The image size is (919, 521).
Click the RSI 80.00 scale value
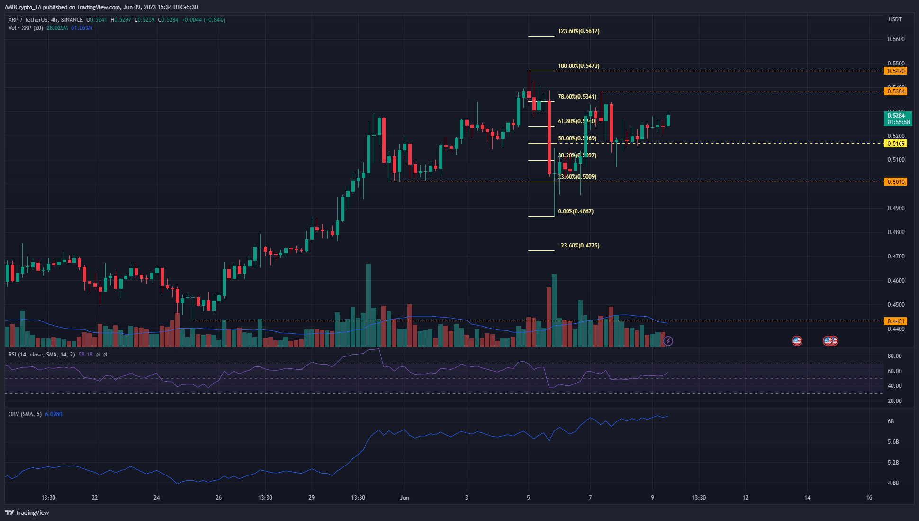[894, 356]
